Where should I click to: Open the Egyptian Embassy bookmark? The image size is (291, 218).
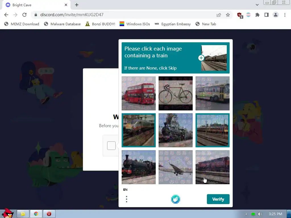(172, 24)
